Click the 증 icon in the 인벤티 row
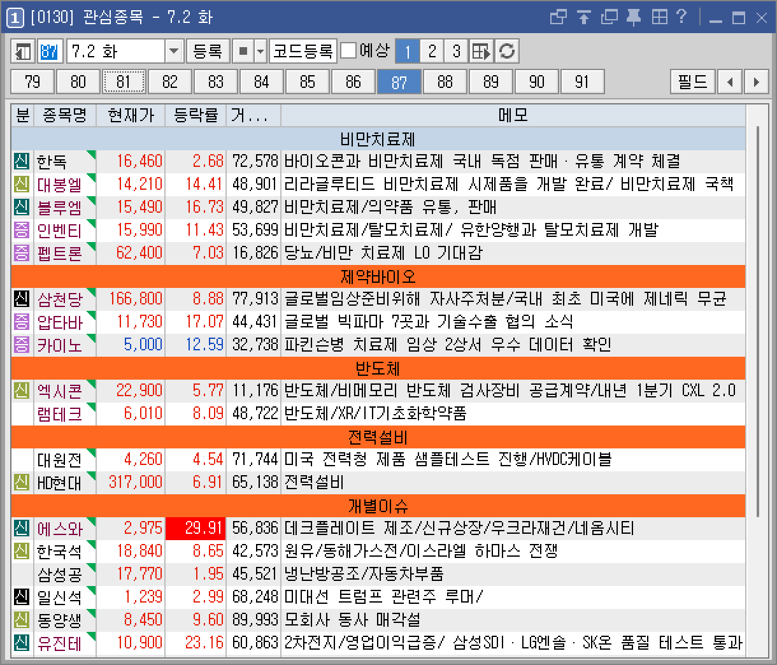 click(x=22, y=230)
